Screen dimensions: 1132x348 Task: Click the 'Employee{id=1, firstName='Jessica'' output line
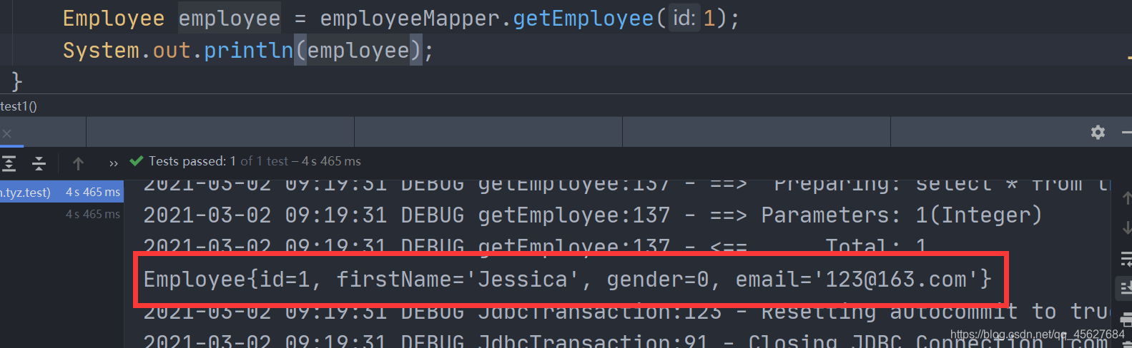(568, 279)
